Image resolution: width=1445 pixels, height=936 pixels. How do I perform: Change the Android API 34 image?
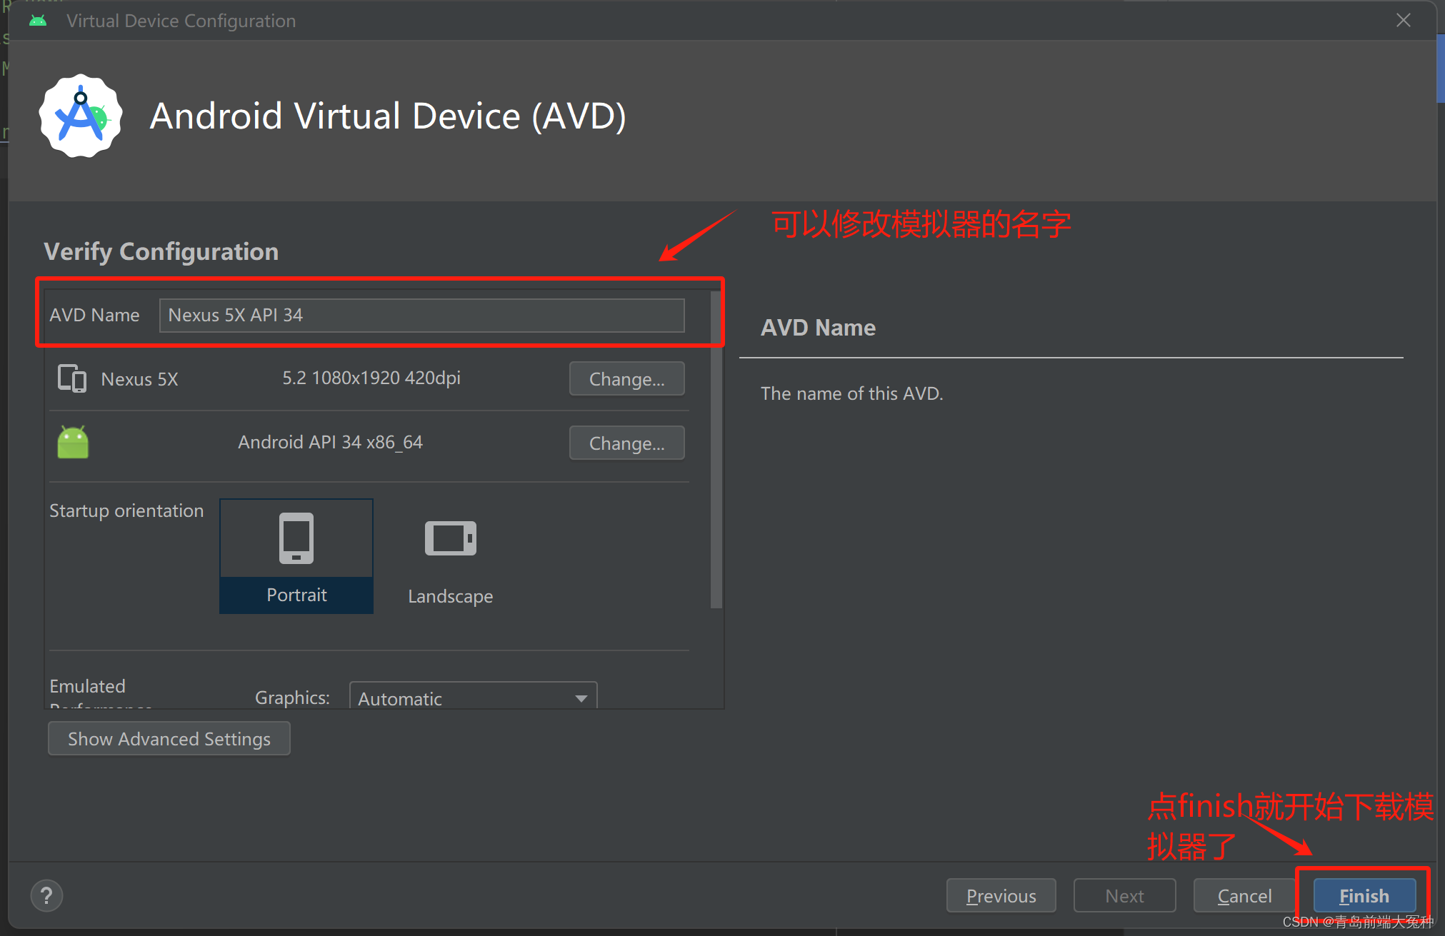tap(626, 443)
